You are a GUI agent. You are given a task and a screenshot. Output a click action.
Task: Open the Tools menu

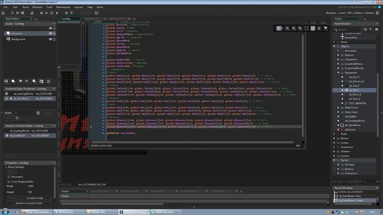pyautogui.click(x=49, y=7)
